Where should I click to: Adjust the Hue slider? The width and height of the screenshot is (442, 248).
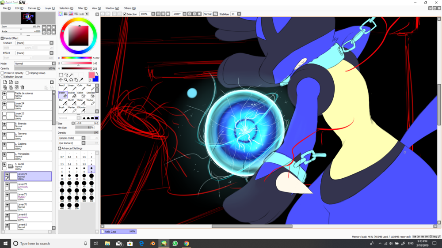click(x=76, y=58)
